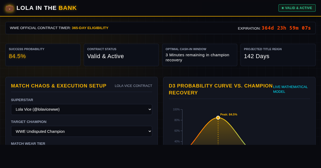Screen dimensions: 321x168
Task: Click the Match Chaos & Execution Setup heading
Action: (x=59, y=86)
